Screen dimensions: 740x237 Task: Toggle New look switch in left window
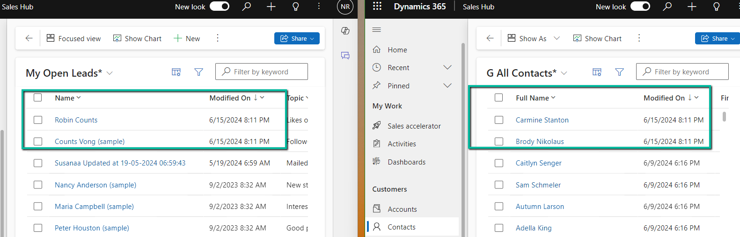[x=220, y=7]
